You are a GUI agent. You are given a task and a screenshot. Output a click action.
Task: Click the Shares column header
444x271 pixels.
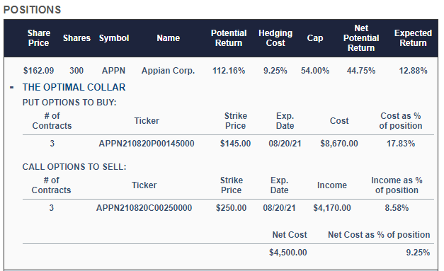[76, 38]
